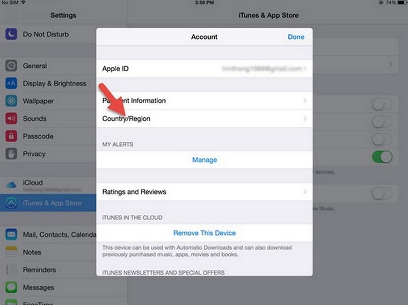Viewport: 408px width, 305px height.
Task: Open Payment Information row chevron
Action: 305,101
